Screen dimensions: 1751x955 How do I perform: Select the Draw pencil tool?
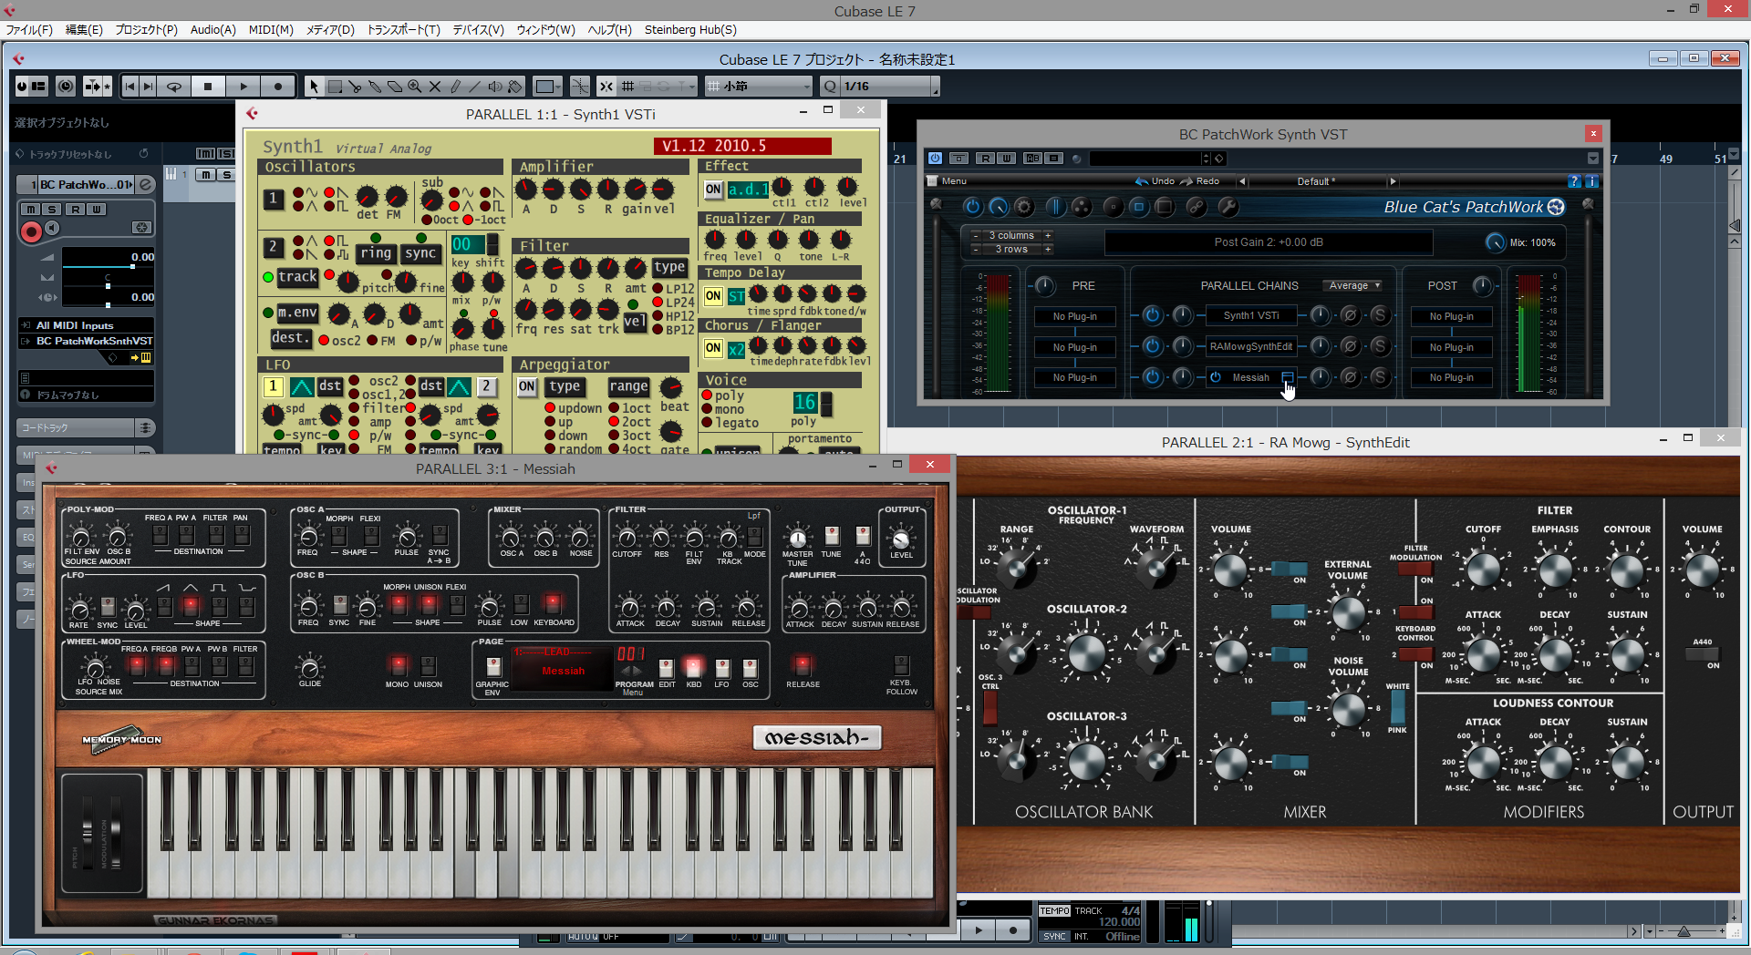[x=455, y=87]
